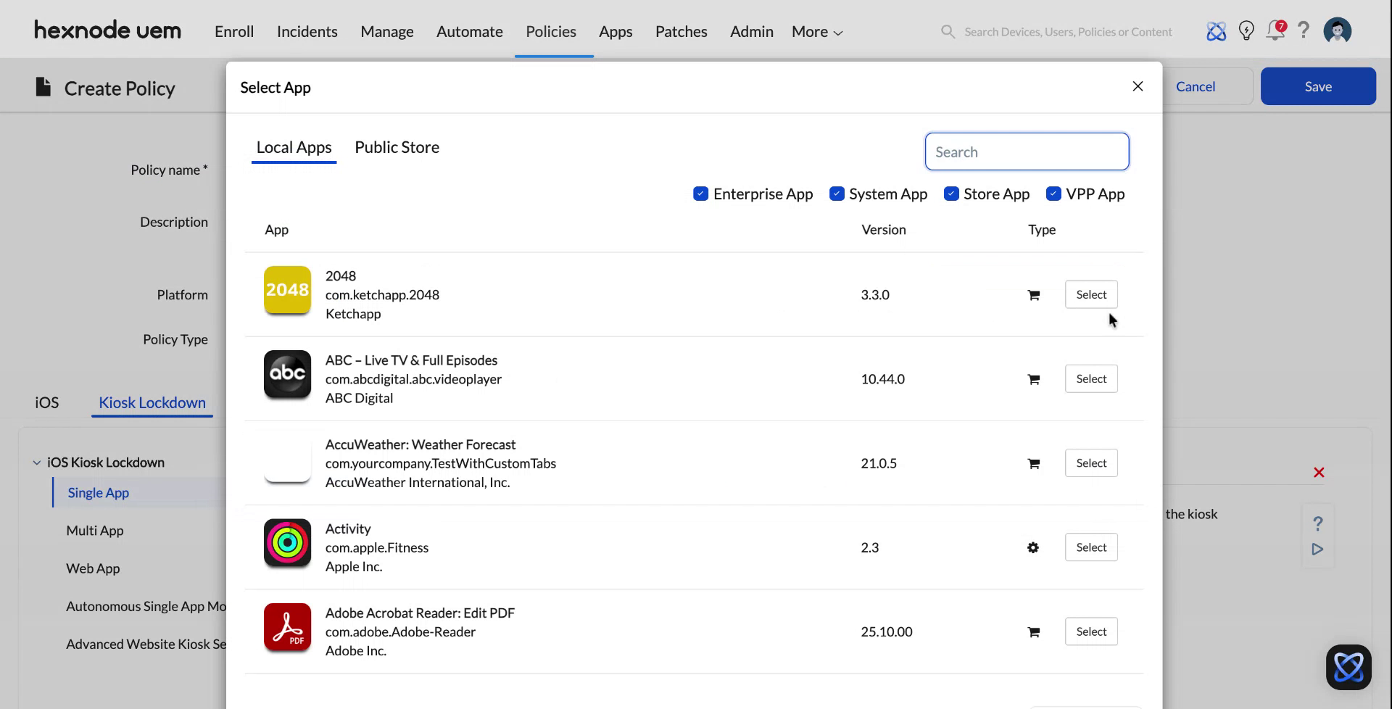Disable the System App filter
Image resolution: width=1392 pixels, height=709 pixels.
[837, 194]
